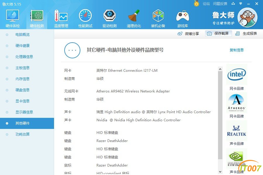Click the hardware list vertical scrollbar thumb

(220, 115)
